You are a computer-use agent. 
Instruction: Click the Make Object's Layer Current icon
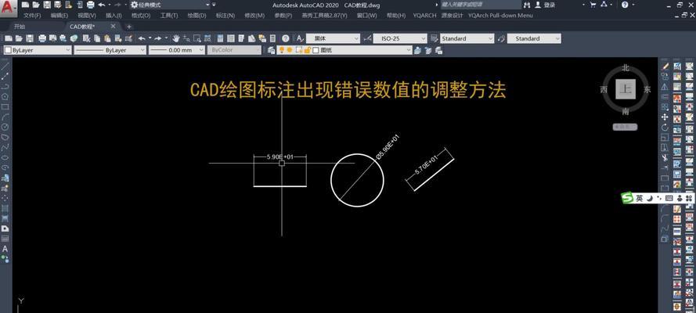tap(418, 50)
